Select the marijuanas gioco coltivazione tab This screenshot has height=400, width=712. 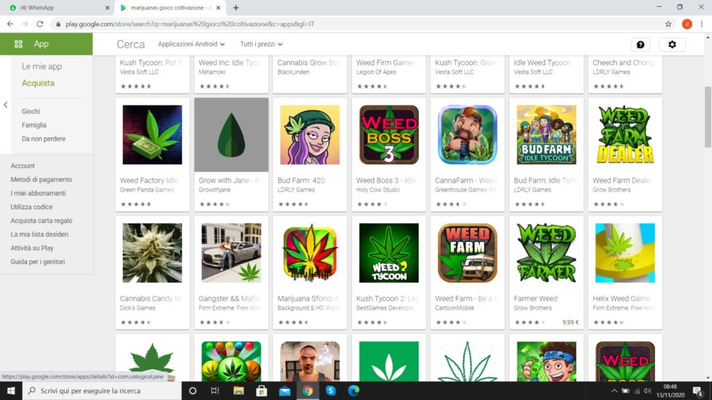[170, 8]
